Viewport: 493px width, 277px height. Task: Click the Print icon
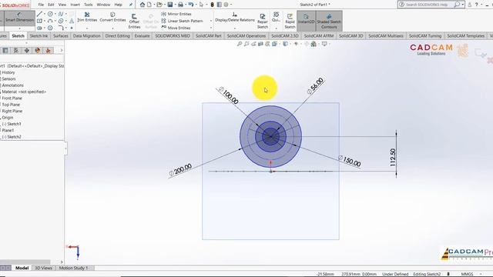(180, 5)
